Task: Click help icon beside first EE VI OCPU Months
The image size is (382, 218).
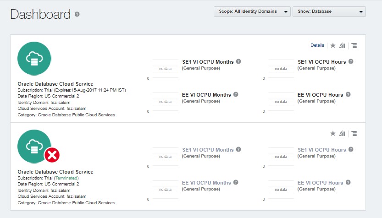Action: 236,95
